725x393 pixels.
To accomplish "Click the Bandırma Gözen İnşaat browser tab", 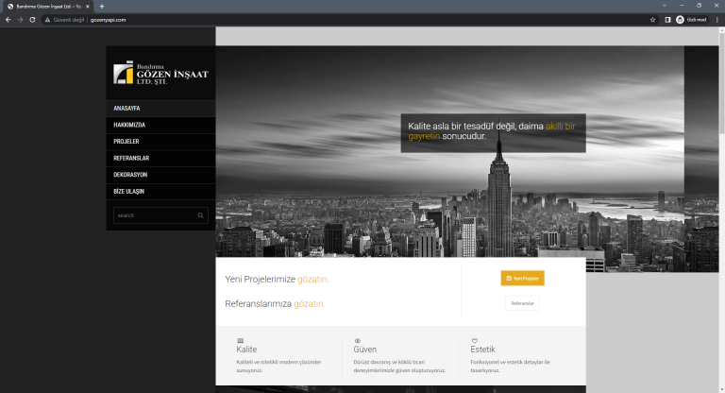I will point(46,7).
